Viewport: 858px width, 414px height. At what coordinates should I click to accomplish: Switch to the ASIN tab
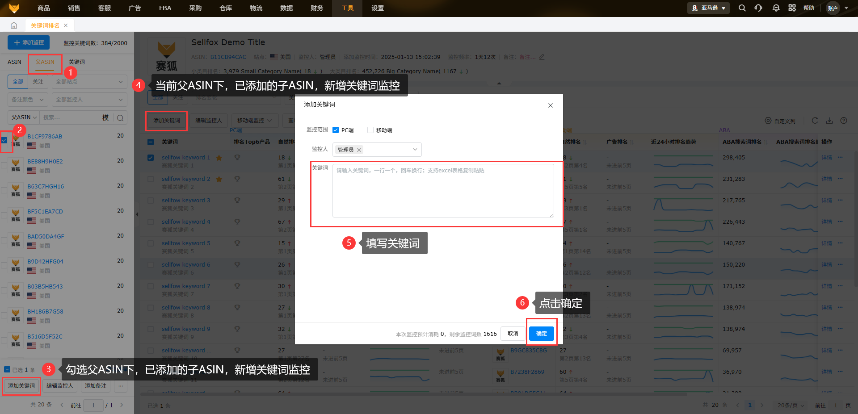[14, 62]
